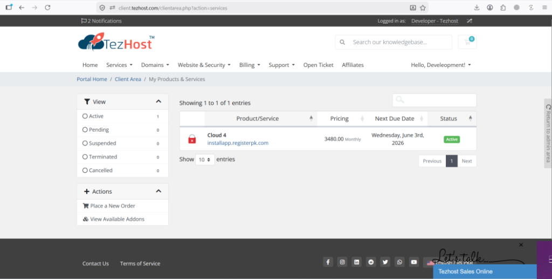
Task: Select the Pending filter radio
Action: (85, 130)
